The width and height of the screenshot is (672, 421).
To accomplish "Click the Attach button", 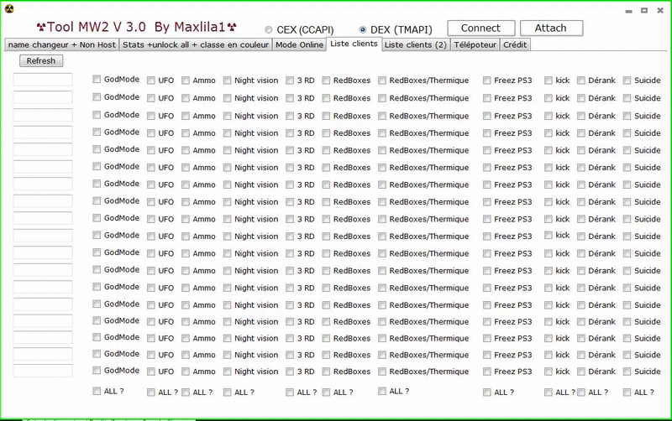I will point(551,29).
